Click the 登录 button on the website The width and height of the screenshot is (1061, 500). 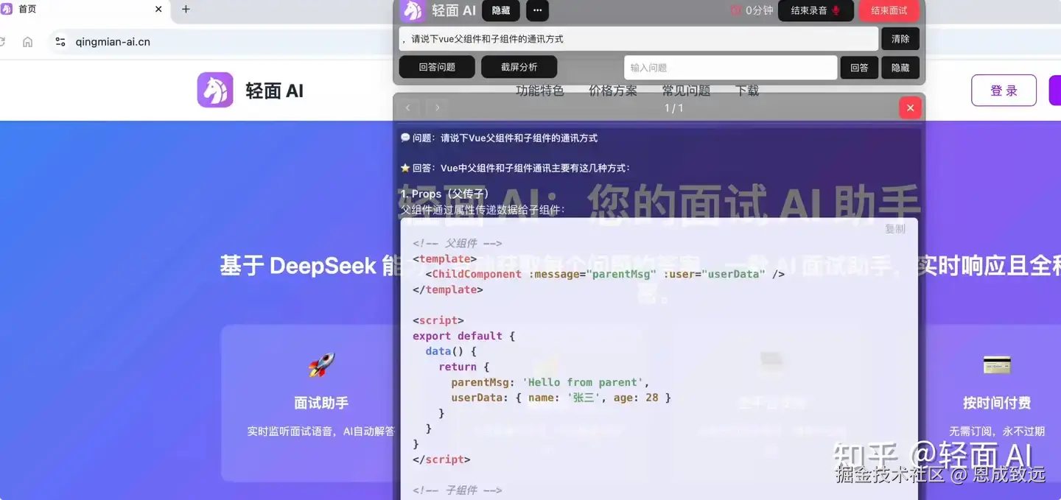(x=1004, y=91)
